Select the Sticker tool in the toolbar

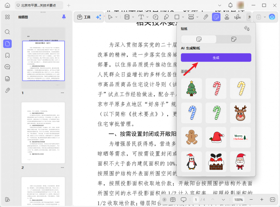(216, 17)
